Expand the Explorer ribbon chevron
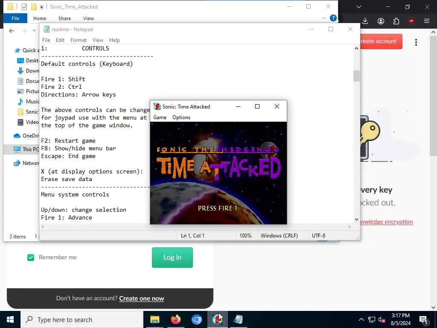Screen dimensions: 437x328 [323, 18]
